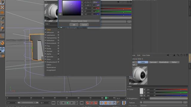Click the up arrow icon in Attributes panel
Image resolution: width=191 pixels, height=107 pixels.
click(x=174, y=55)
